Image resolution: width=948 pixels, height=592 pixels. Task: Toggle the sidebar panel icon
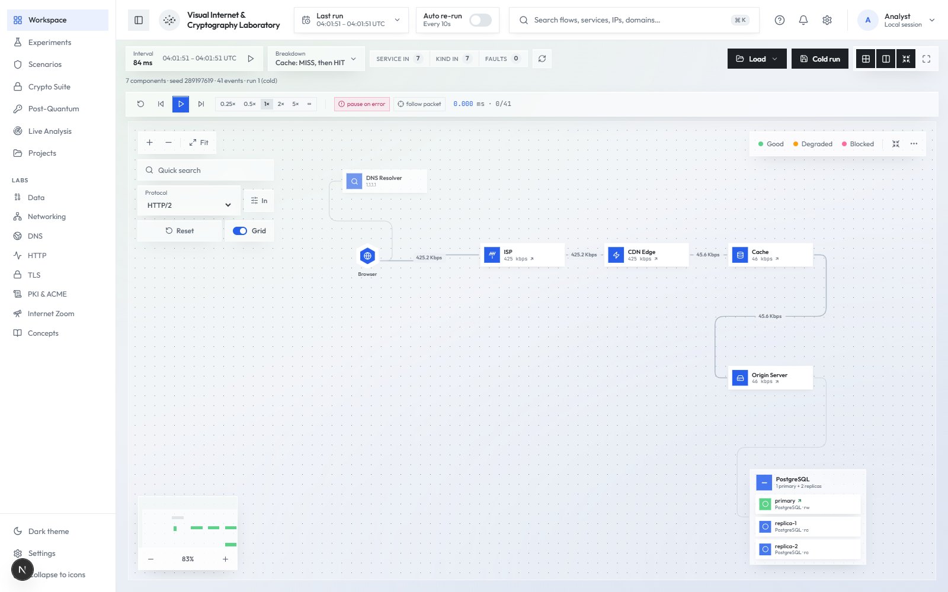pyautogui.click(x=139, y=20)
